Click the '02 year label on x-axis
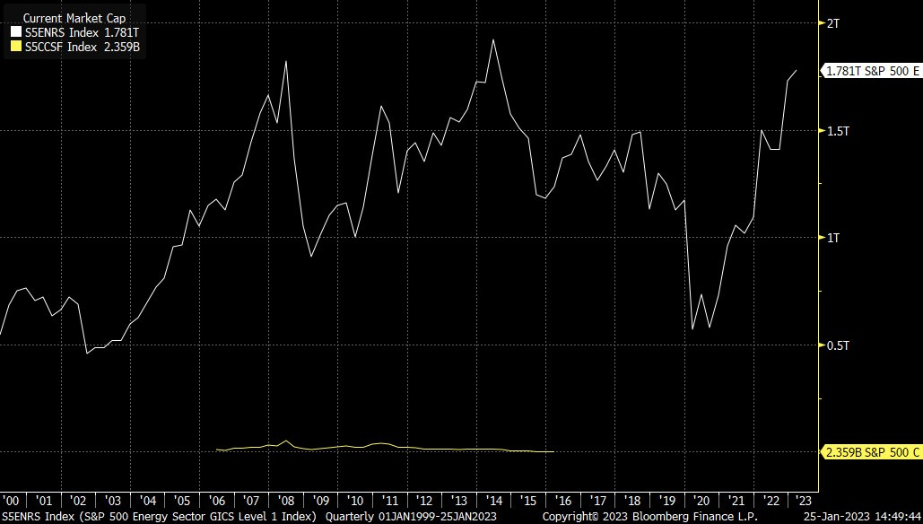The height and width of the screenshot is (524, 923). coord(78,501)
